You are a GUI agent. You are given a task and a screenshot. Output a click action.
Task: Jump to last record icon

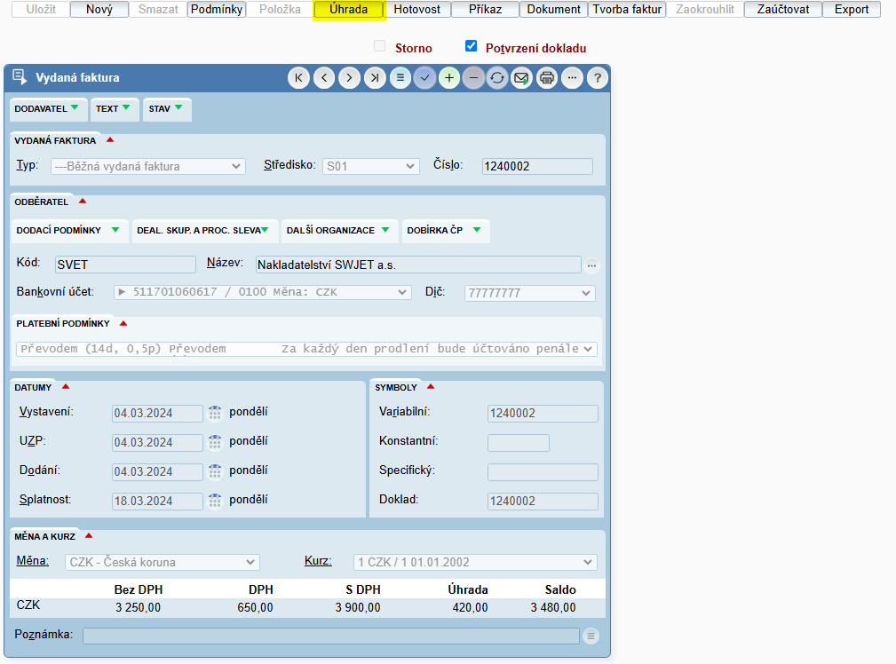tap(374, 78)
